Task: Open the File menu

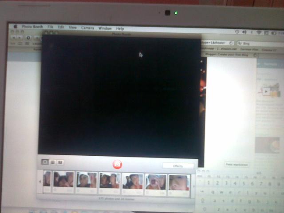Action: (x=50, y=27)
